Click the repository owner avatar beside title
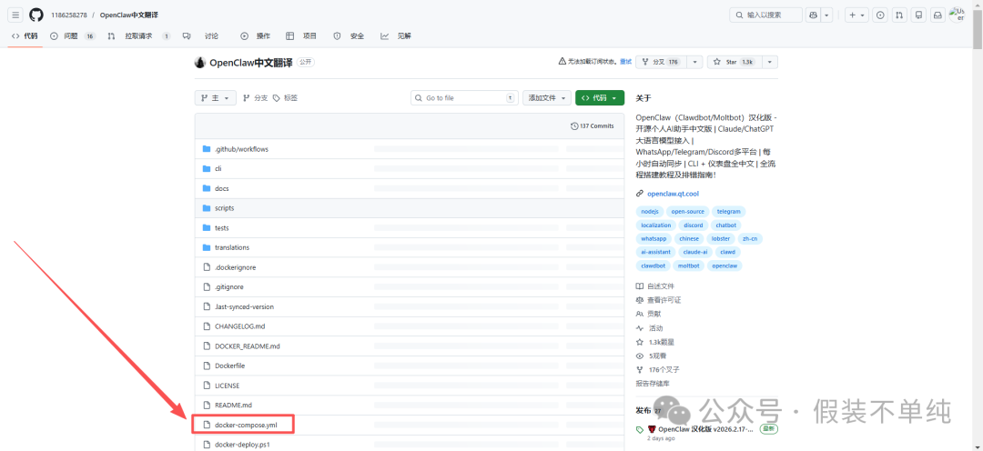 tap(200, 63)
